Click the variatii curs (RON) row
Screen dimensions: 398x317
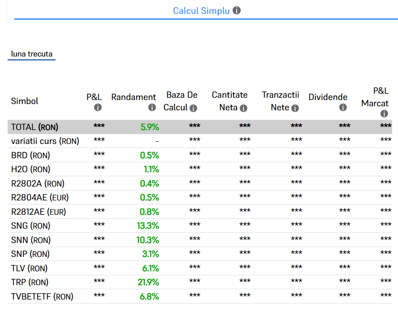tap(45, 141)
